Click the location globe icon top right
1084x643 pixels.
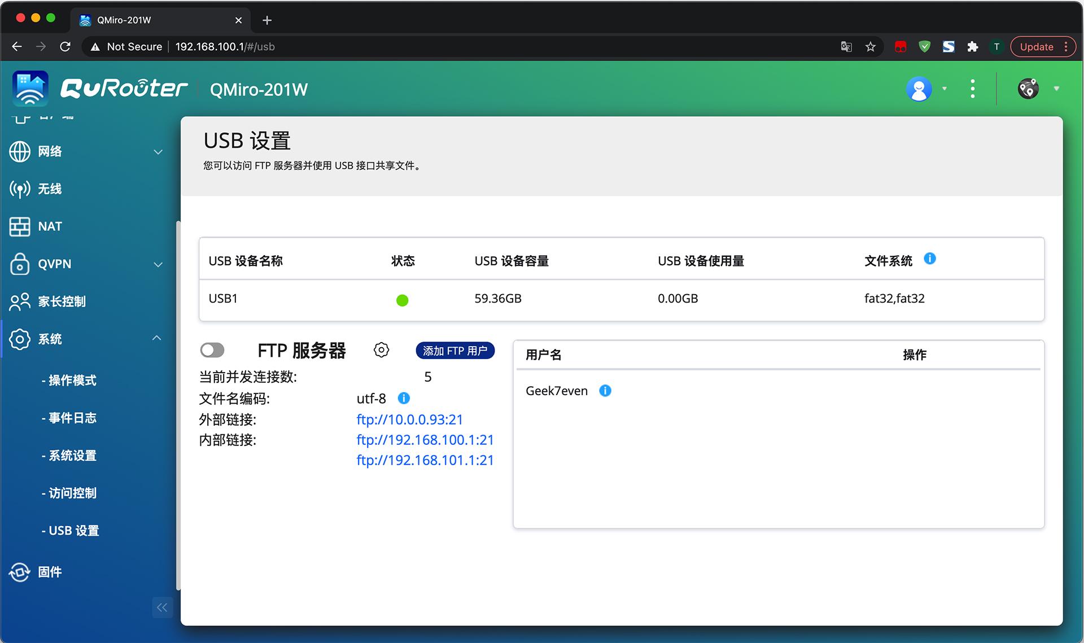click(x=1027, y=89)
